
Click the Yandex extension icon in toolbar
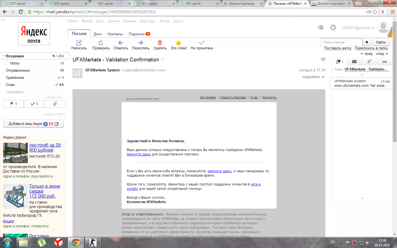pos(383,12)
